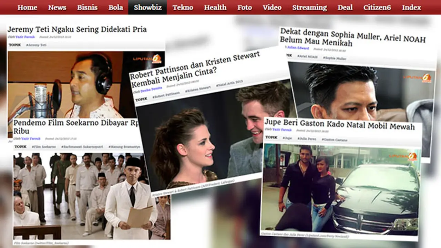Open the Jupe Beri Gaston Kado Natal headline
This screenshot has height=248, width=441.
pos(339,126)
